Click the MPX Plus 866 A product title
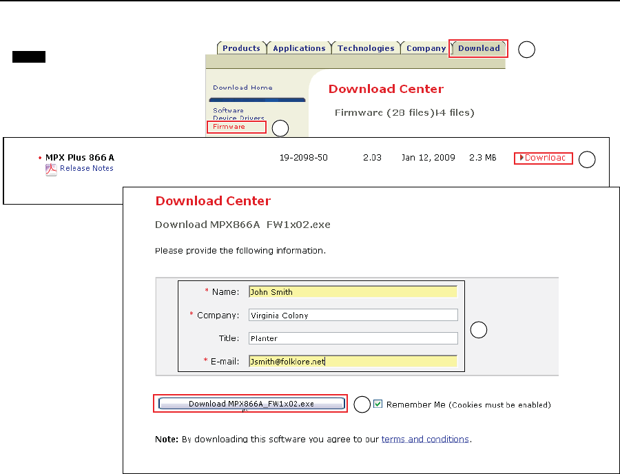Screen dimensions: 620x474 [79, 158]
